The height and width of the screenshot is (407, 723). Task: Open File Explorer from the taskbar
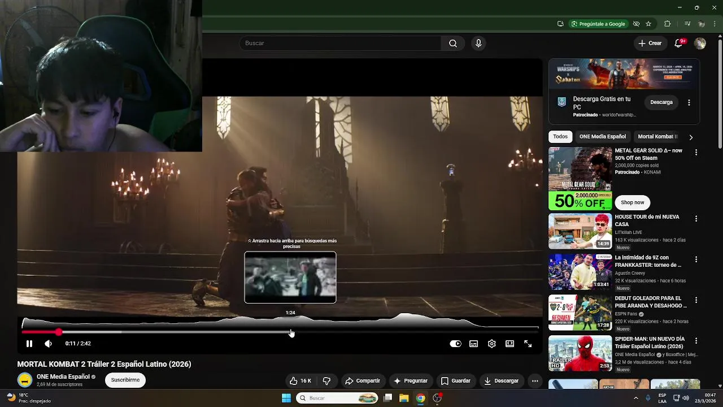404,398
